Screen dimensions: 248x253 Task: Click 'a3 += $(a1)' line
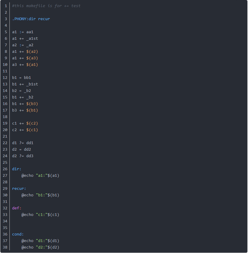pos(25,64)
